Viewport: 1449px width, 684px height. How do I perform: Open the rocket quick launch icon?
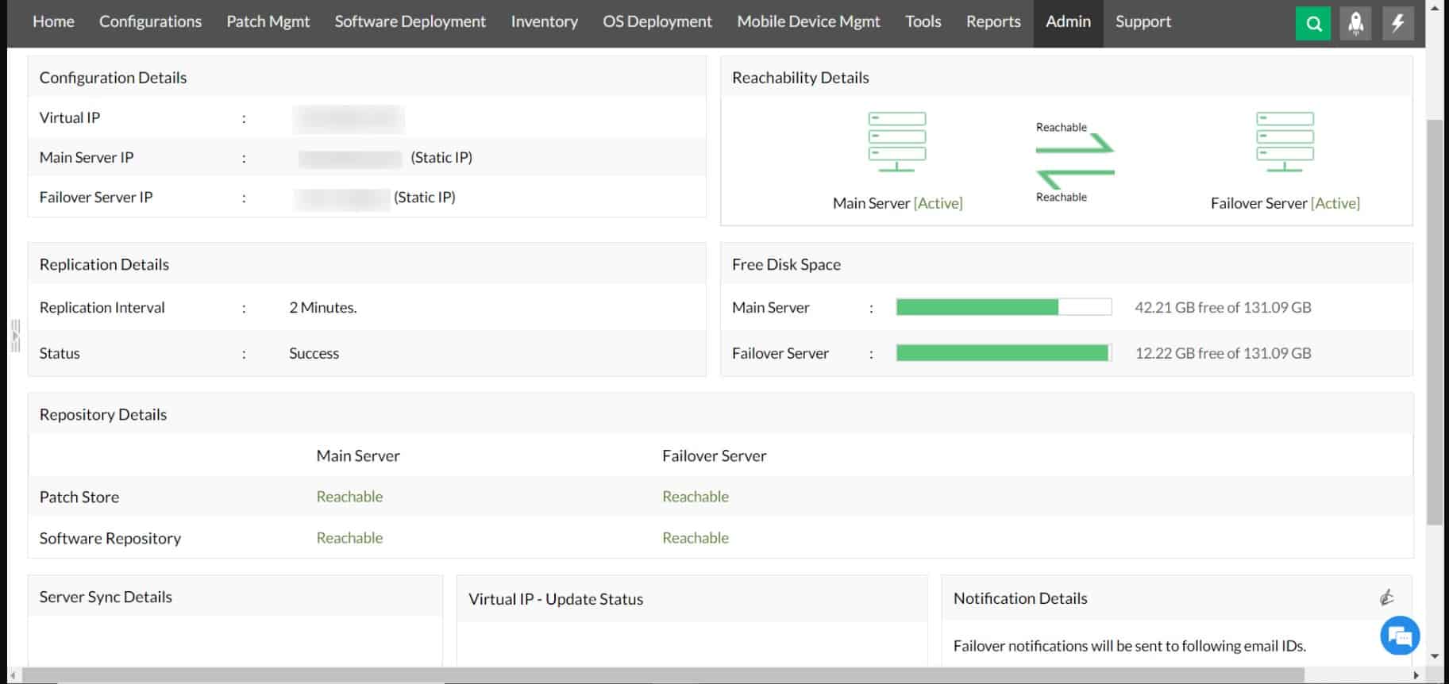pos(1355,23)
